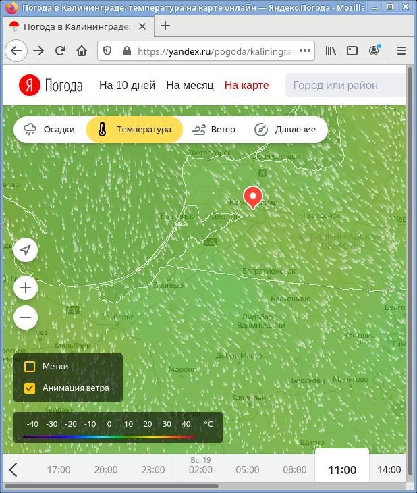This screenshot has height=493, width=417.
Task: Select 23:00 on the timeline
Action: pyautogui.click(x=153, y=470)
